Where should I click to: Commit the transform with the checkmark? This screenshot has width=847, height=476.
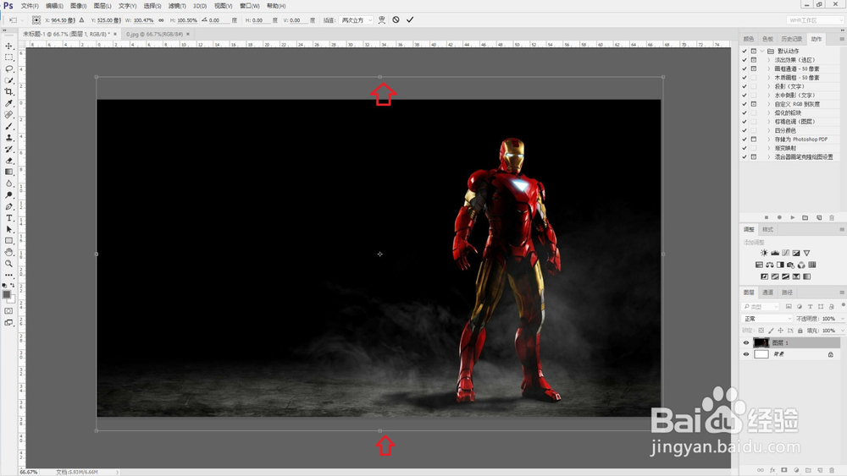(x=410, y=20)
